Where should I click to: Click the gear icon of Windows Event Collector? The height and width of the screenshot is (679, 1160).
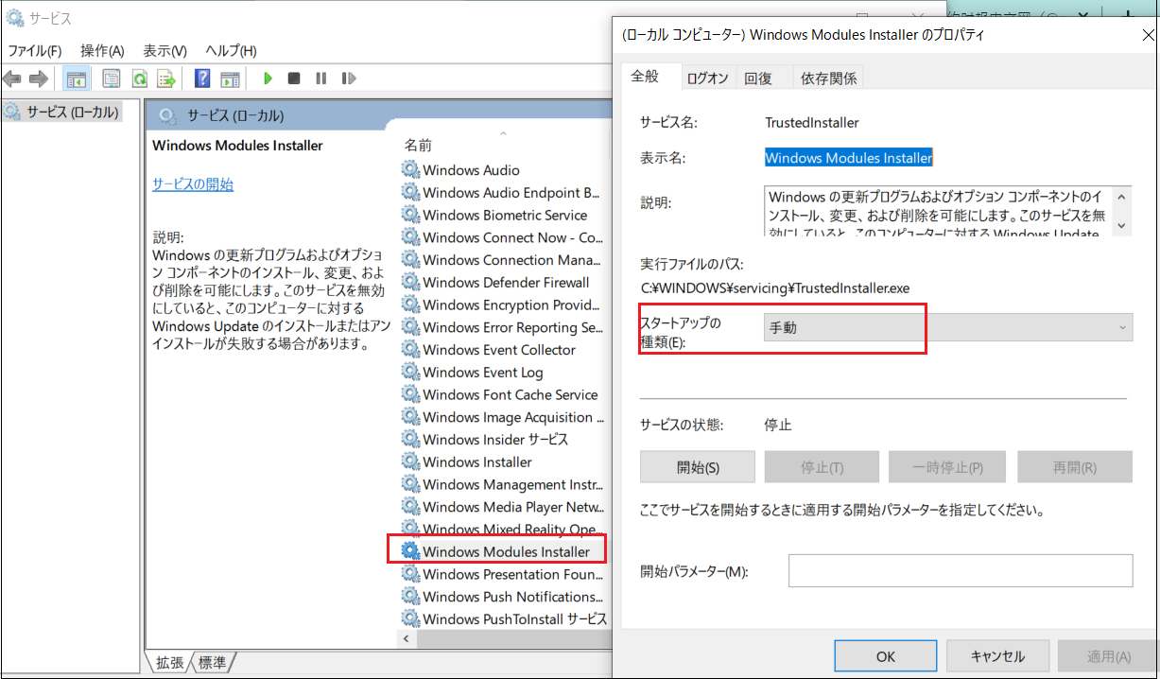coord(410,350)
